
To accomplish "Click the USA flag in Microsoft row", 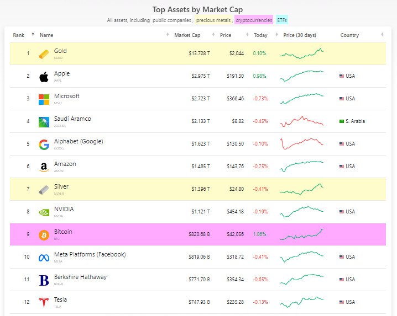I will click(342, 99).
